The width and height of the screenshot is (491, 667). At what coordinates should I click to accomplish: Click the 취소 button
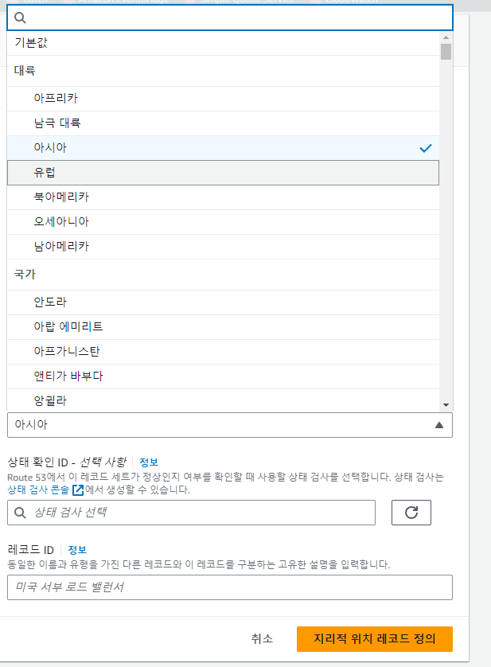pyautogui.click(x=262, y=638)
